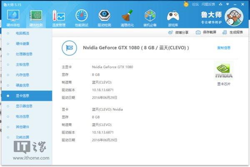Image resolution: width=250 pixels, height=167 pixels.
Task: Select 温度管理 temperature management icon
Action: 58,17
